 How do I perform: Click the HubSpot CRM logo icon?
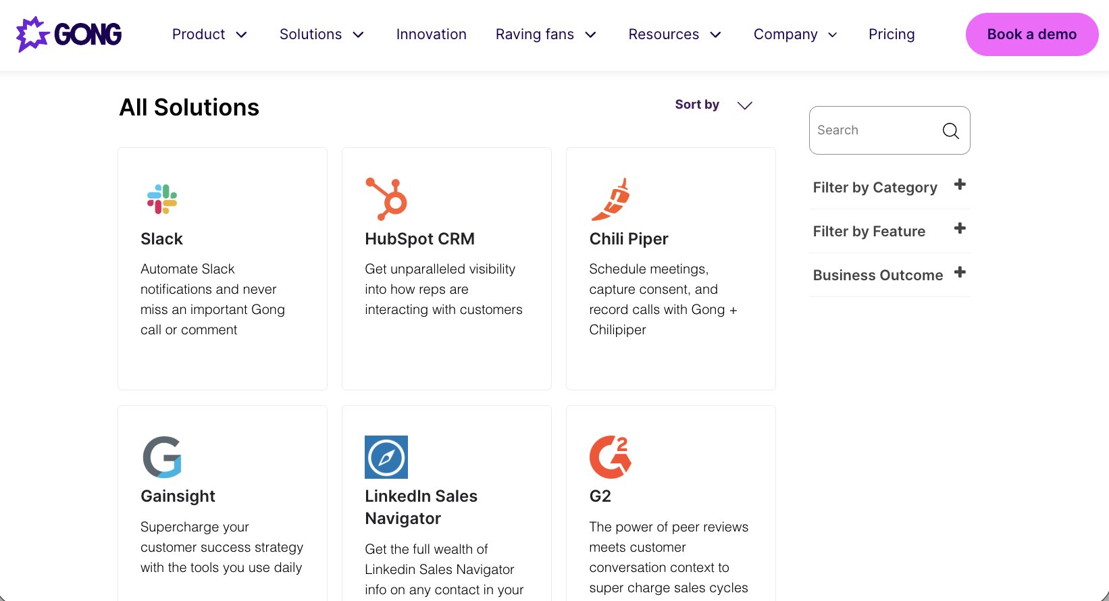click(386, 199)
